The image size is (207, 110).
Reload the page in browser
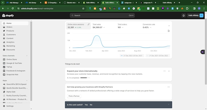pos(13,9)
